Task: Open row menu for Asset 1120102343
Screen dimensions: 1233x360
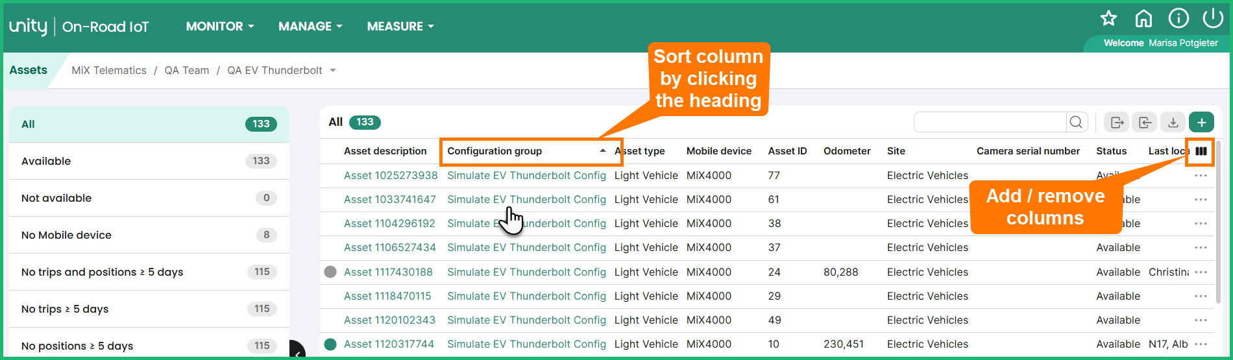Action: click(1201, 320)
